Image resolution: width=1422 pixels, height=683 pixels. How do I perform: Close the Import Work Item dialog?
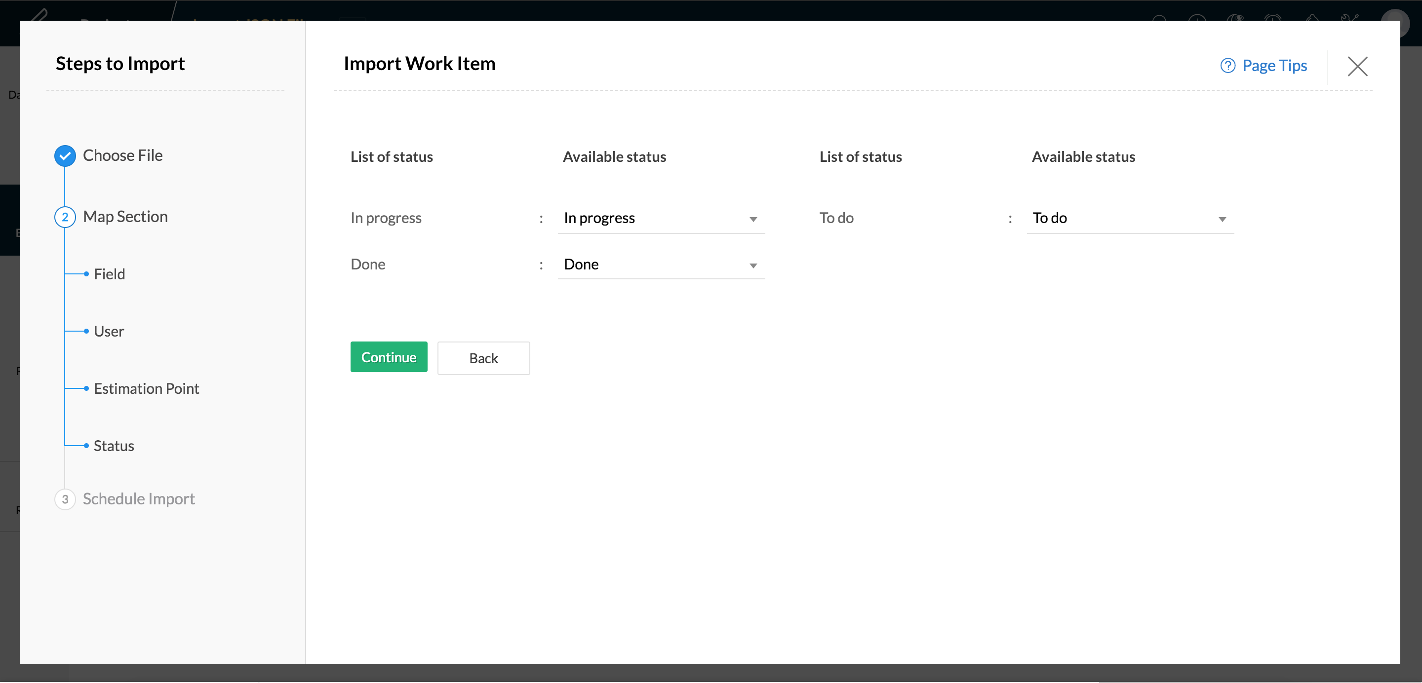tap(1357, 66)
